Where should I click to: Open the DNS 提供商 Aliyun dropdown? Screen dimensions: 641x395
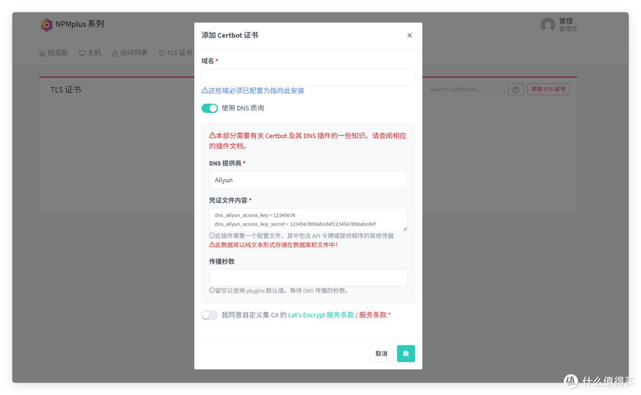pyautogui.click(x=308, y=180)
